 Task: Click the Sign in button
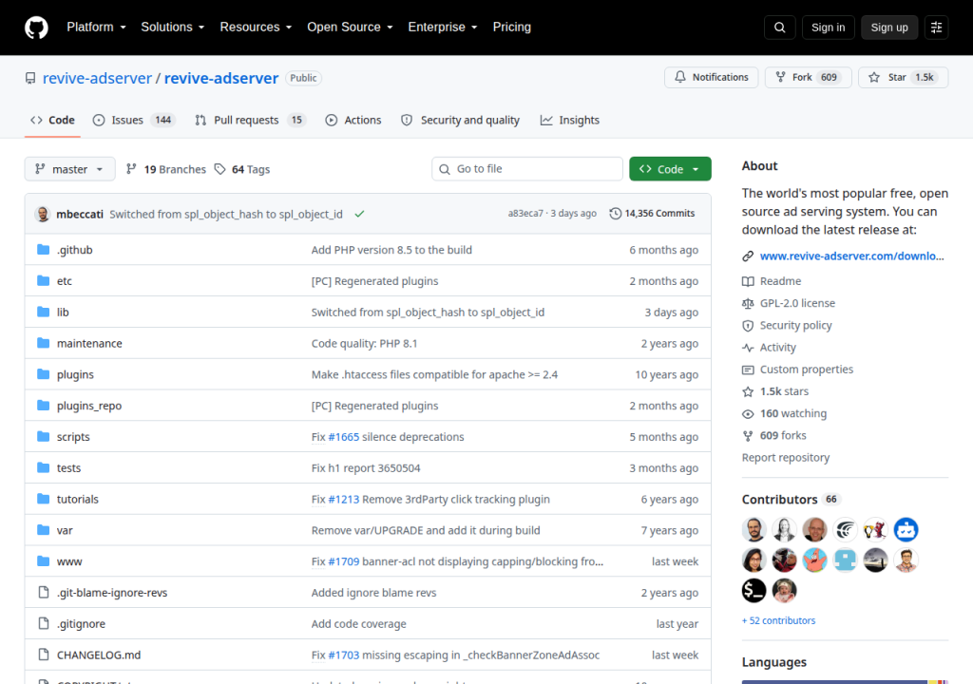click(828, 28)
